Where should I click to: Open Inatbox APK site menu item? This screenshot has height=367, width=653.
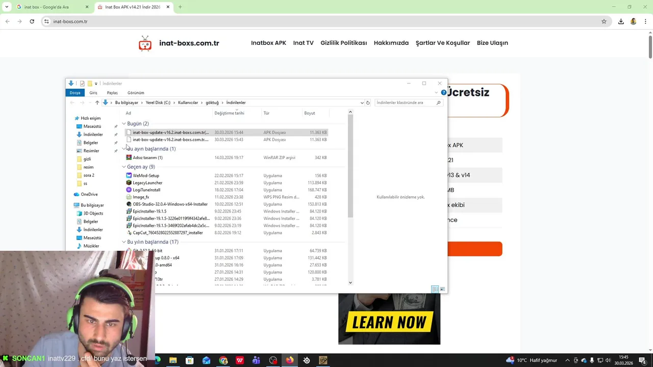coord(268,43)
